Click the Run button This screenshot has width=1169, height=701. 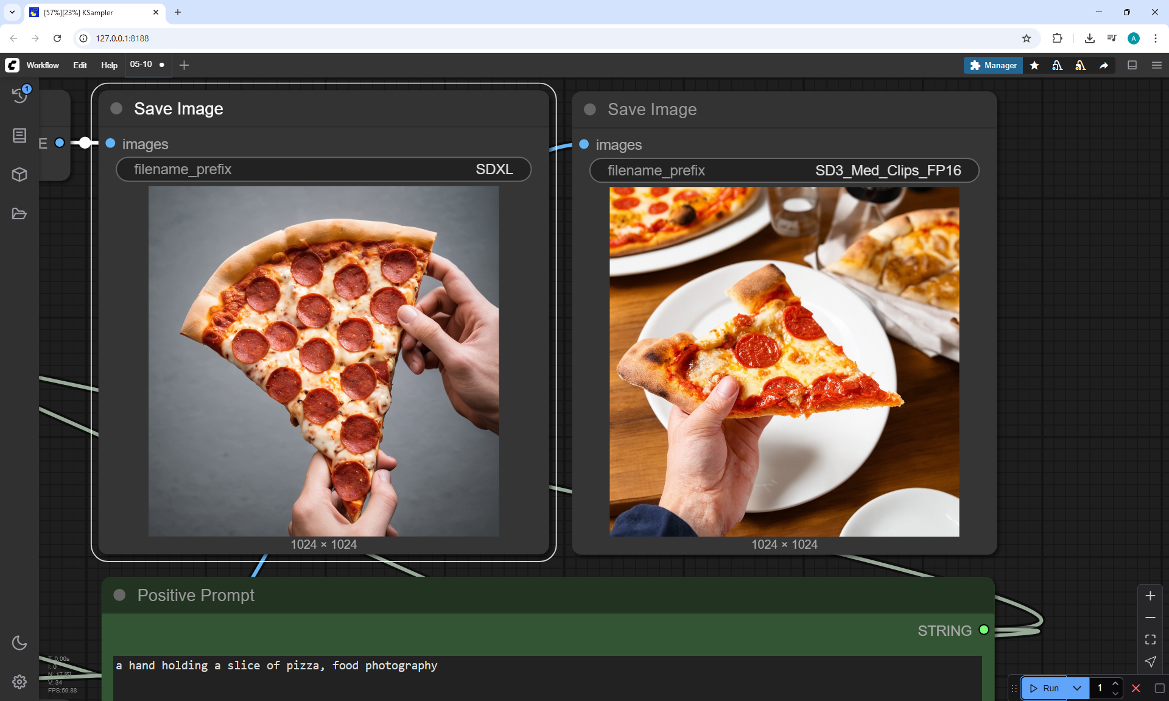point(1045,688)
